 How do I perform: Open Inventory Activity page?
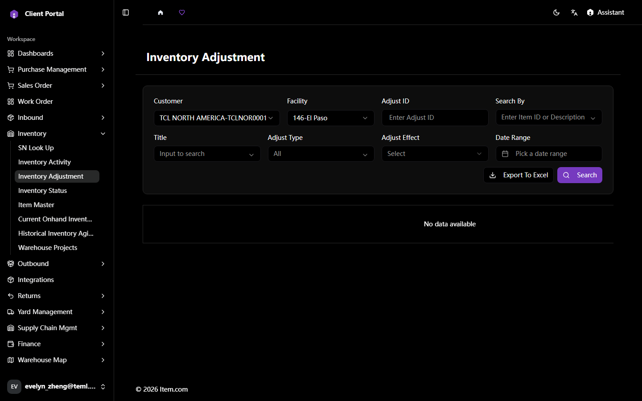(57, 162)
